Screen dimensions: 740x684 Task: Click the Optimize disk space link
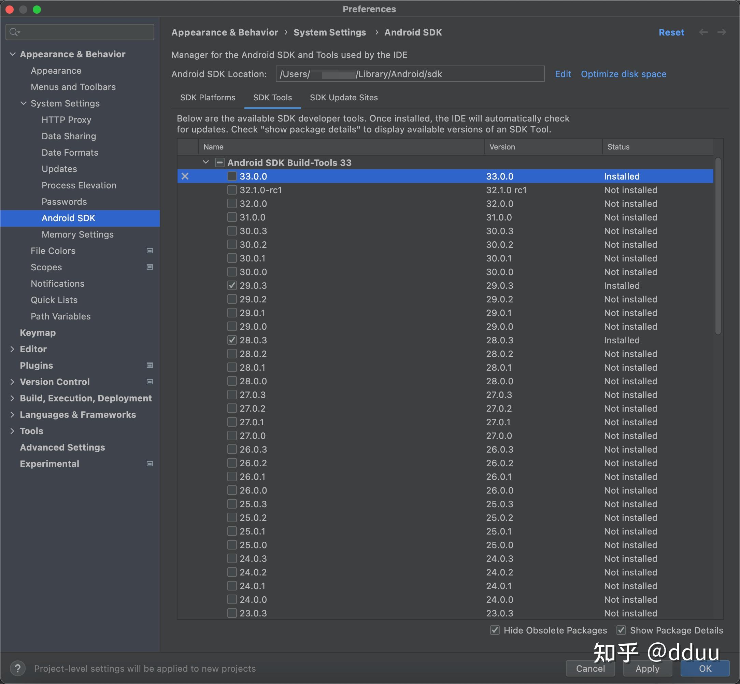pos(623,74)
